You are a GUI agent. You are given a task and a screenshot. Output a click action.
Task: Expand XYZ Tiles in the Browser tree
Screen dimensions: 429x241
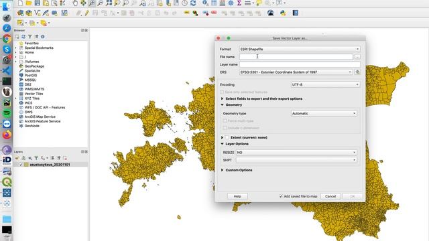click(15, 98)
